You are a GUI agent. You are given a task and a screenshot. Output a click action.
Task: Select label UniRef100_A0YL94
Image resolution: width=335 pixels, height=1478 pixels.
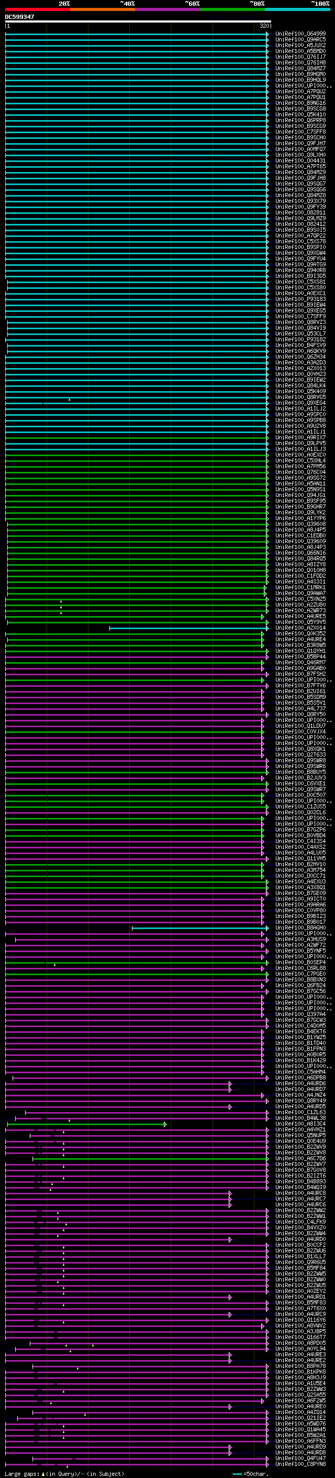point(300,1349)
